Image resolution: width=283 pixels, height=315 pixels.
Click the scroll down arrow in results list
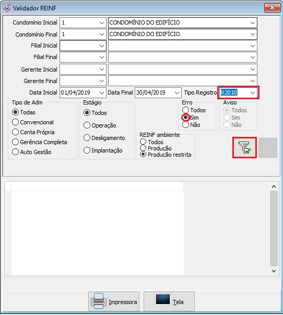point(274,271)
